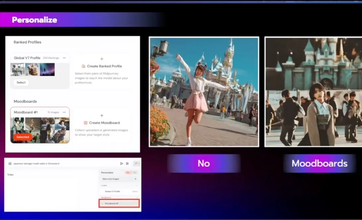Click the image icon left of the prompt
This screenshot has width=362, height=220.
click(10, 164)
